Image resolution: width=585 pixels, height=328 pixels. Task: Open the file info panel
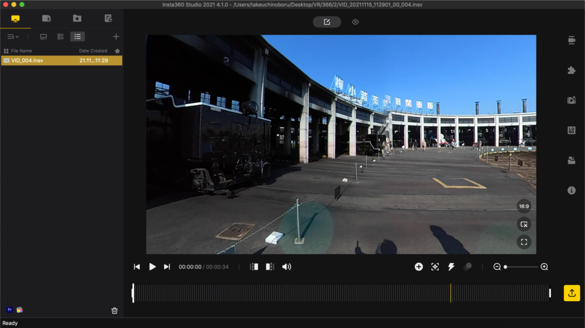(571, 190)
